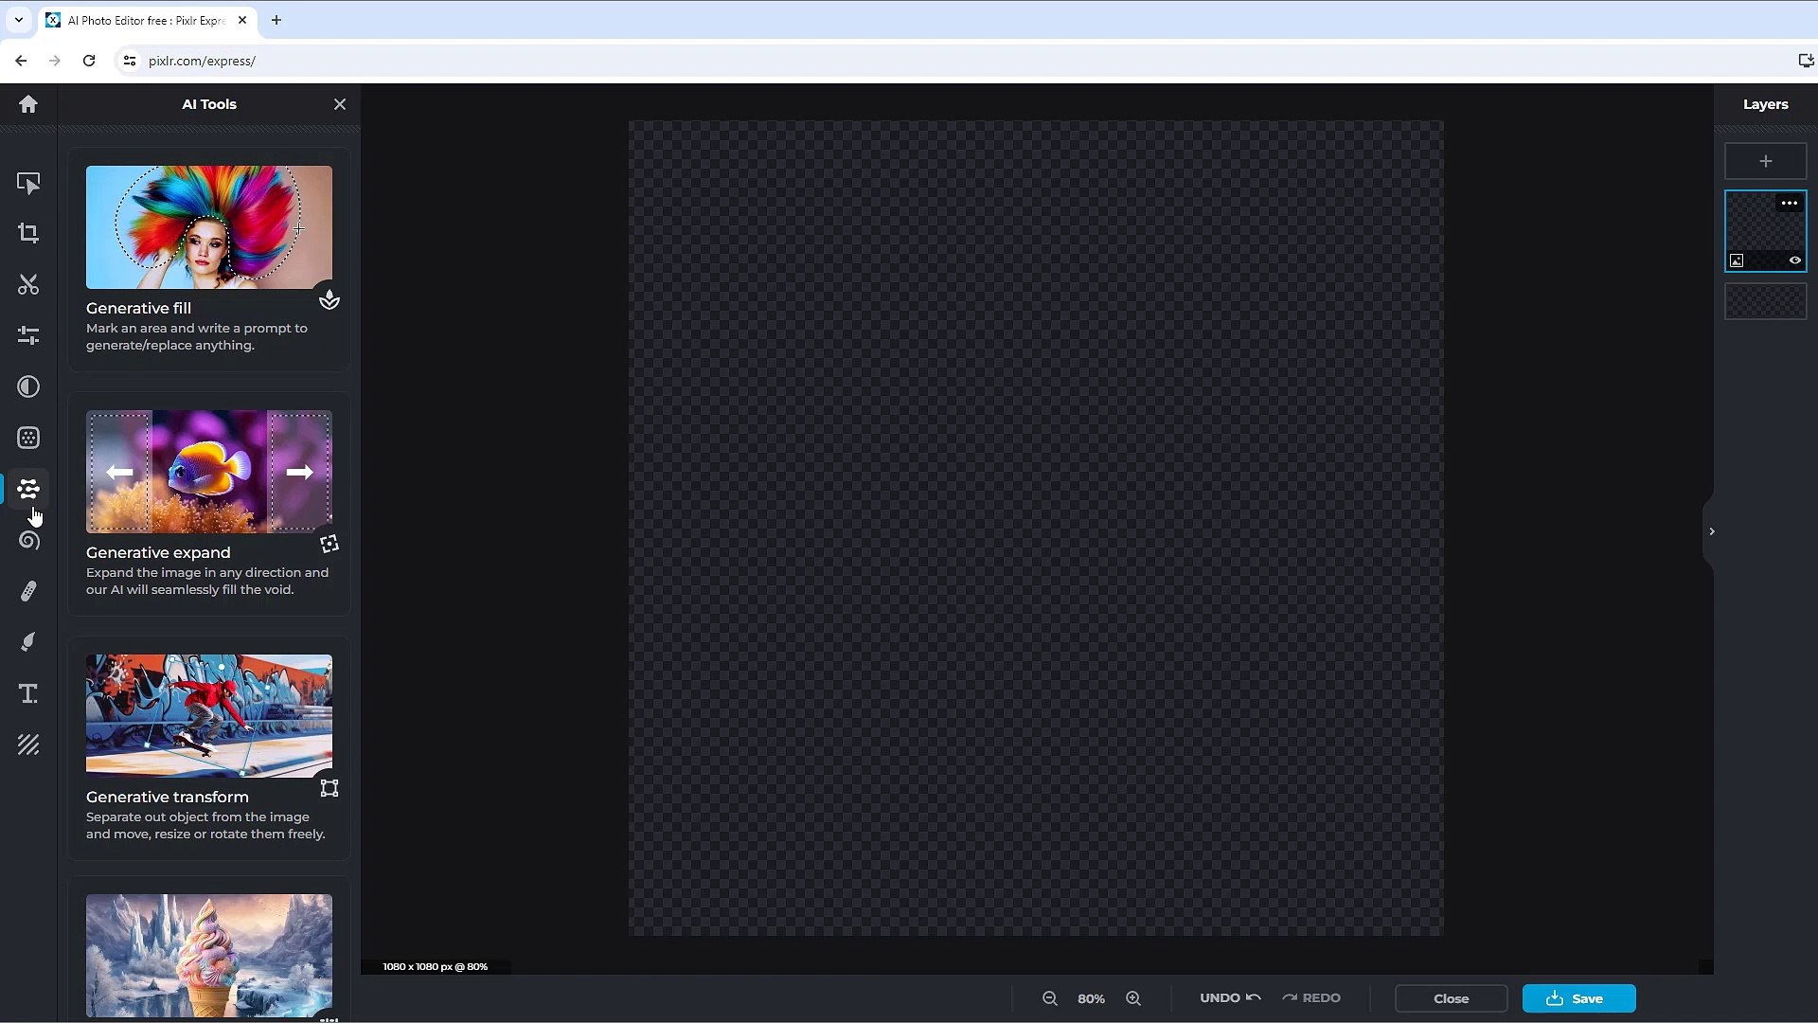Select the Retouch bandage tool

click(x=28, y=591)
